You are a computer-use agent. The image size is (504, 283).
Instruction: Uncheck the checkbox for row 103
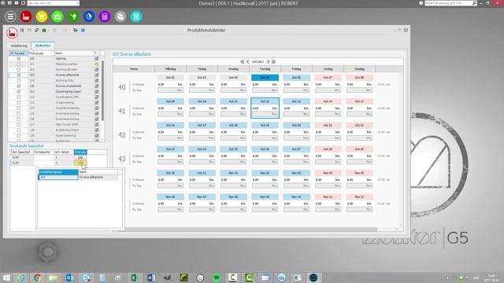coord(19,75)
